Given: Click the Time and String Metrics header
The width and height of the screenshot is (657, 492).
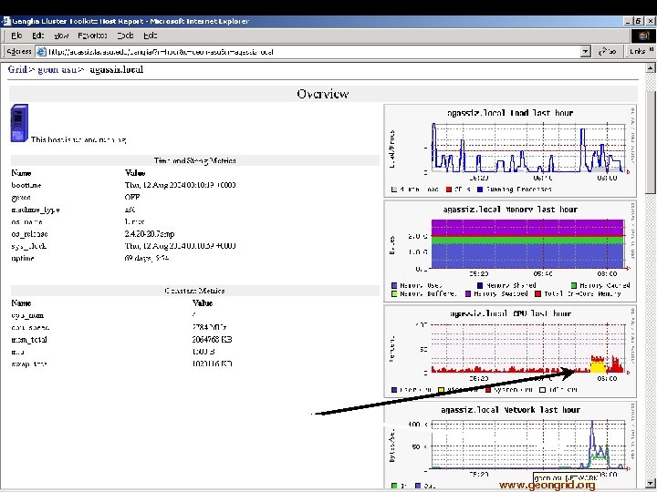Looking at the screenshot, I should coord(195,160).
